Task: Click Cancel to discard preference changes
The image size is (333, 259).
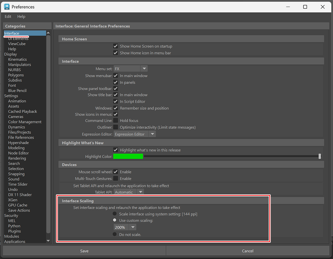Action: click(248, 251)
